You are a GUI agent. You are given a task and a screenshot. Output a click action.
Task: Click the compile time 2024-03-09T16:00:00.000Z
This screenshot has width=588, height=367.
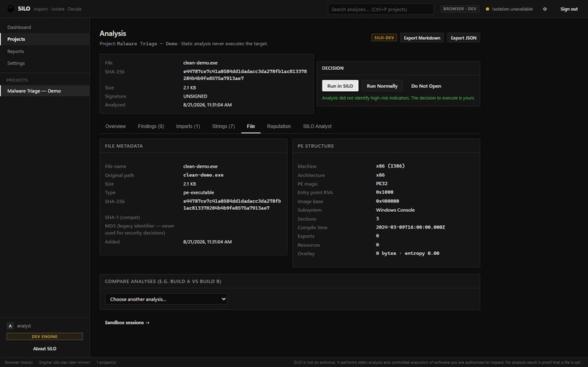click(410, 227)
